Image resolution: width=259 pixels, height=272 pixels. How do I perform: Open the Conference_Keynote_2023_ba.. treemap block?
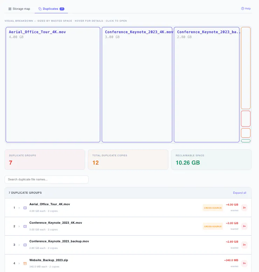pos(206,85)
